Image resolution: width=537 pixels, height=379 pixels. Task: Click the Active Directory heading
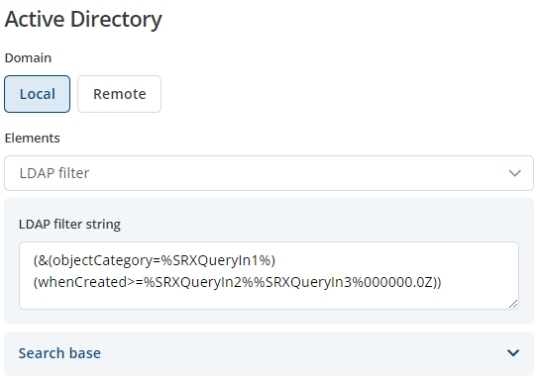(x=83, y=20)
